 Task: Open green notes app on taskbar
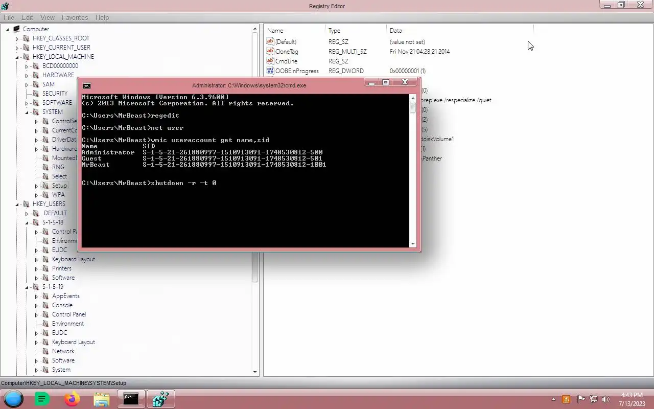[x=42, y=399]
